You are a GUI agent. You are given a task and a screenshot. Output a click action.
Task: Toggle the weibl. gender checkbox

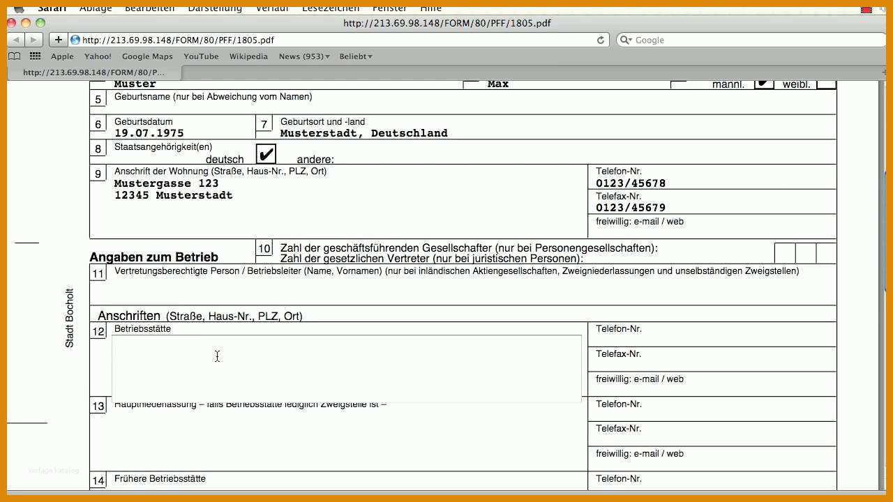(x=826, y=84)
